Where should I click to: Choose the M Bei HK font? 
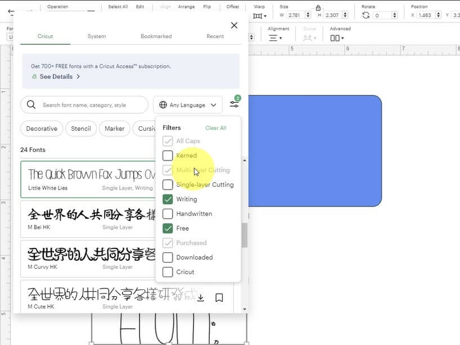88,219
